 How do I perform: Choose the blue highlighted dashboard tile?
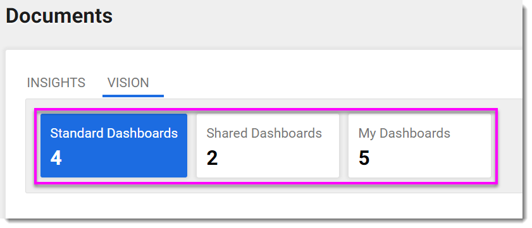click(x=114, y=145)
